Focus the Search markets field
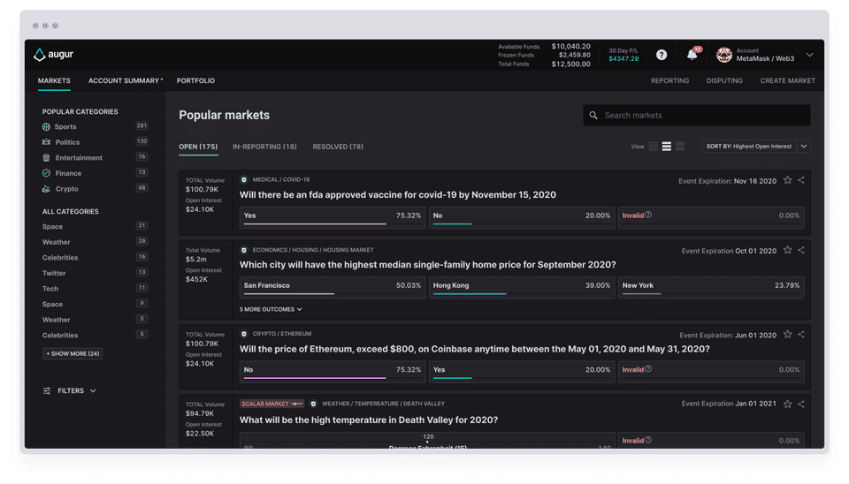Viewport: 849px width, 484px height. pos(697,115)
